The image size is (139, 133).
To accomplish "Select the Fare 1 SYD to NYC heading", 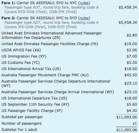I will pos(46,3).
